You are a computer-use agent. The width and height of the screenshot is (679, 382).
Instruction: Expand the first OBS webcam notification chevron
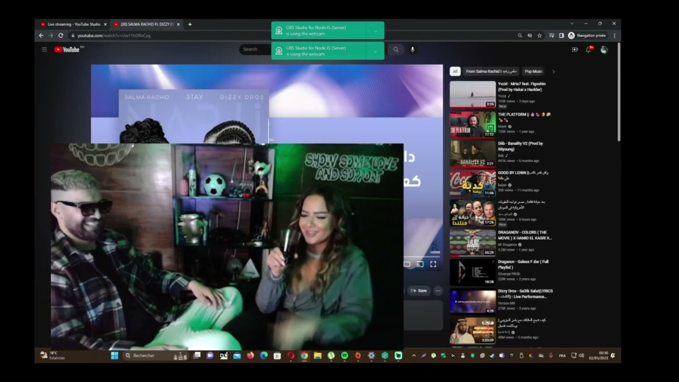(x=376, y=31)
